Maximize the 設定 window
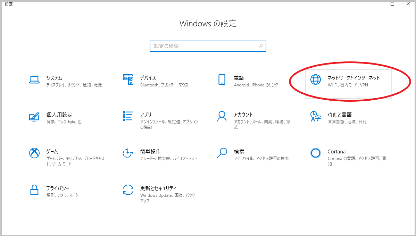Viewport: 416px width, 236px height. coord(392,4)
